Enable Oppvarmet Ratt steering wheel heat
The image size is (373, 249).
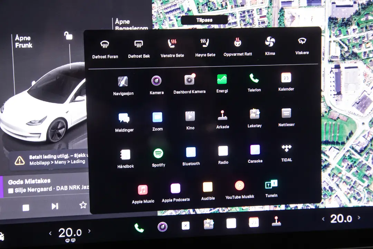click(238, 47)
